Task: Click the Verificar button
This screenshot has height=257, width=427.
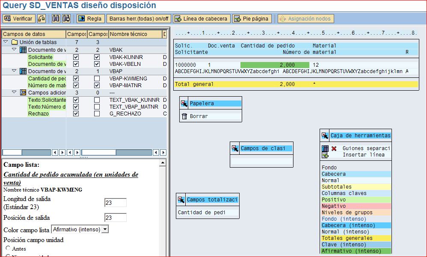Action: point(19,19)
